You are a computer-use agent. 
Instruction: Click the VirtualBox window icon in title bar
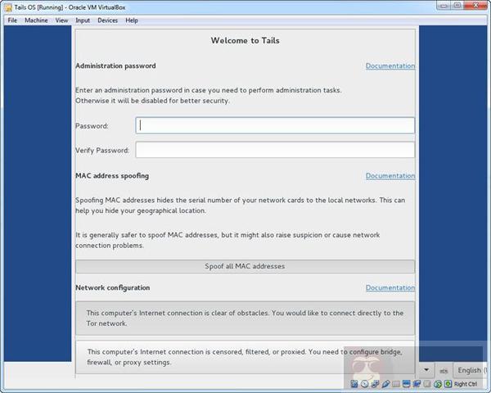click(7, 7)
